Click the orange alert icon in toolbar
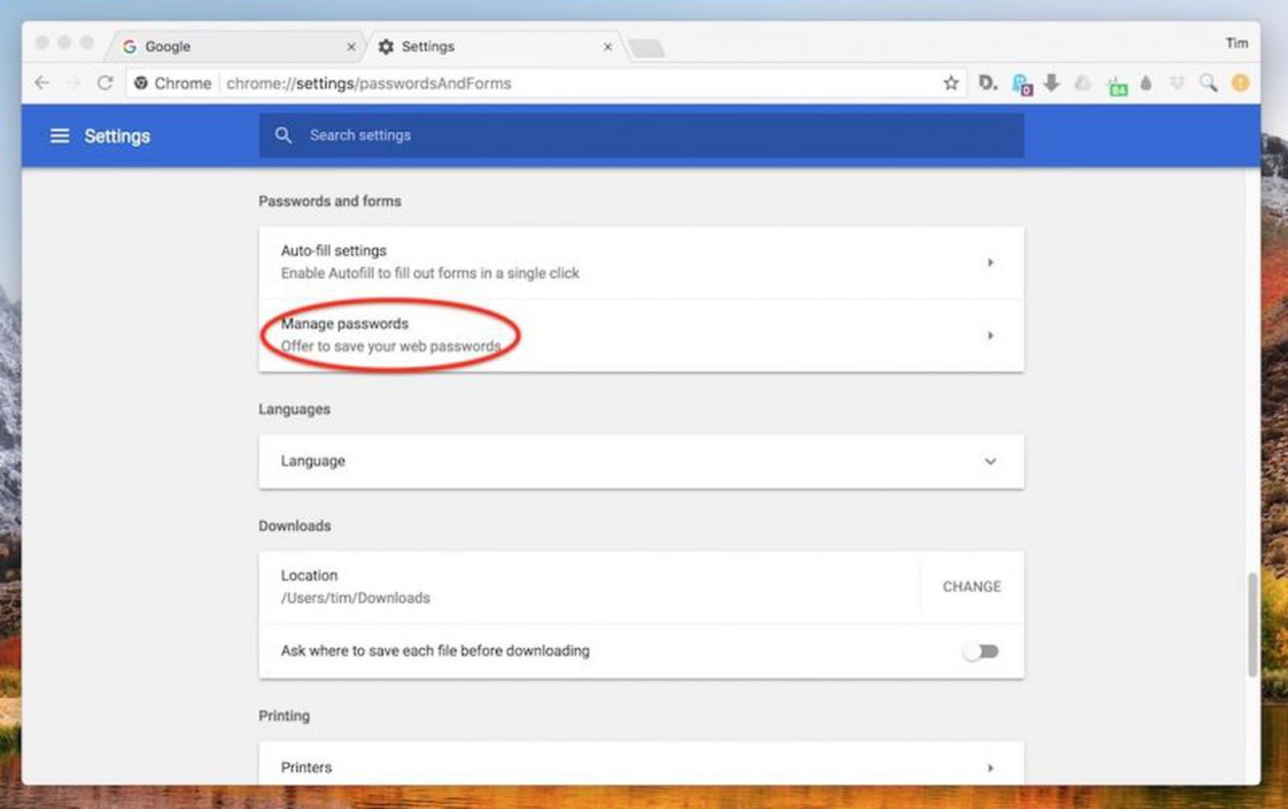The image size is (1288, 809). coord(1240,83)
